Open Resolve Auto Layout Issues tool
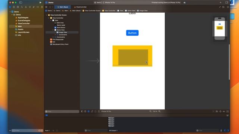The image size is (239, 134). pyautogui.click(x=224, y=112)
